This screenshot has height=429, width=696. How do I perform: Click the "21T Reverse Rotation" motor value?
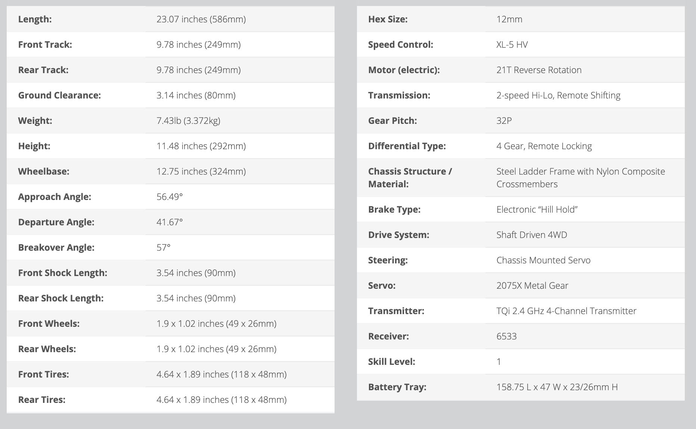point(539,70)
